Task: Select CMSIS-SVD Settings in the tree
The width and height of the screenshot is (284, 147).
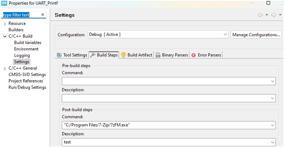Action: [27, 75]
